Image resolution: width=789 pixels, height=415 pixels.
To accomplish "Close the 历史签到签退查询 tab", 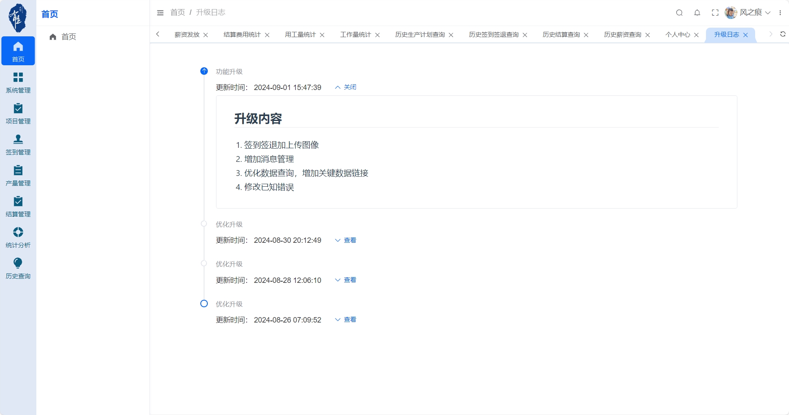I will [x=525, y=35].
